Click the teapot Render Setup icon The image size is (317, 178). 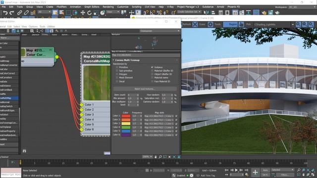[264, 13]
